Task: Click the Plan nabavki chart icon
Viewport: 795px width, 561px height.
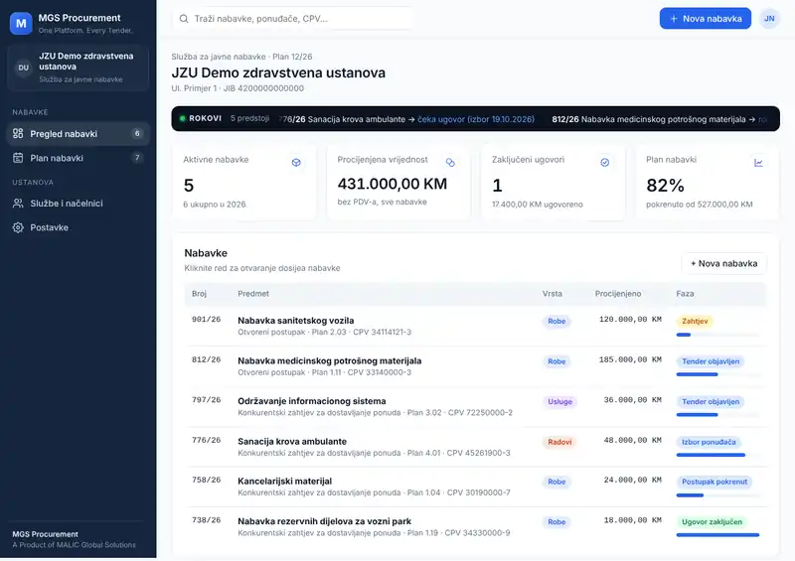Action: [758, 162]
